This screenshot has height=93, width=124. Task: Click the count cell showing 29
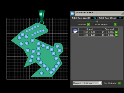[103, 32]
